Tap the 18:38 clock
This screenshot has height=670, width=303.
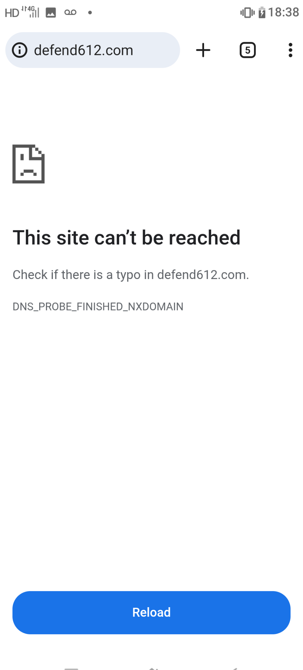pos(283,12)
